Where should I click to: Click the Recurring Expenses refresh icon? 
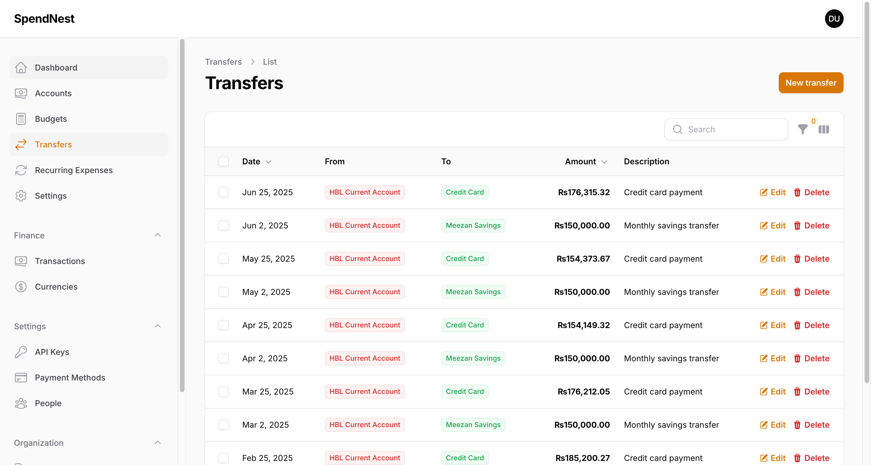coord(21,170)
